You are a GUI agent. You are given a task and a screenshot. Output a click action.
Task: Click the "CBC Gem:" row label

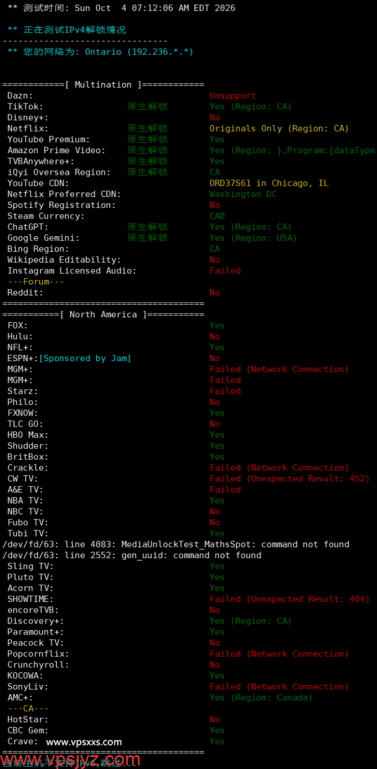click(x=28, y=730)
